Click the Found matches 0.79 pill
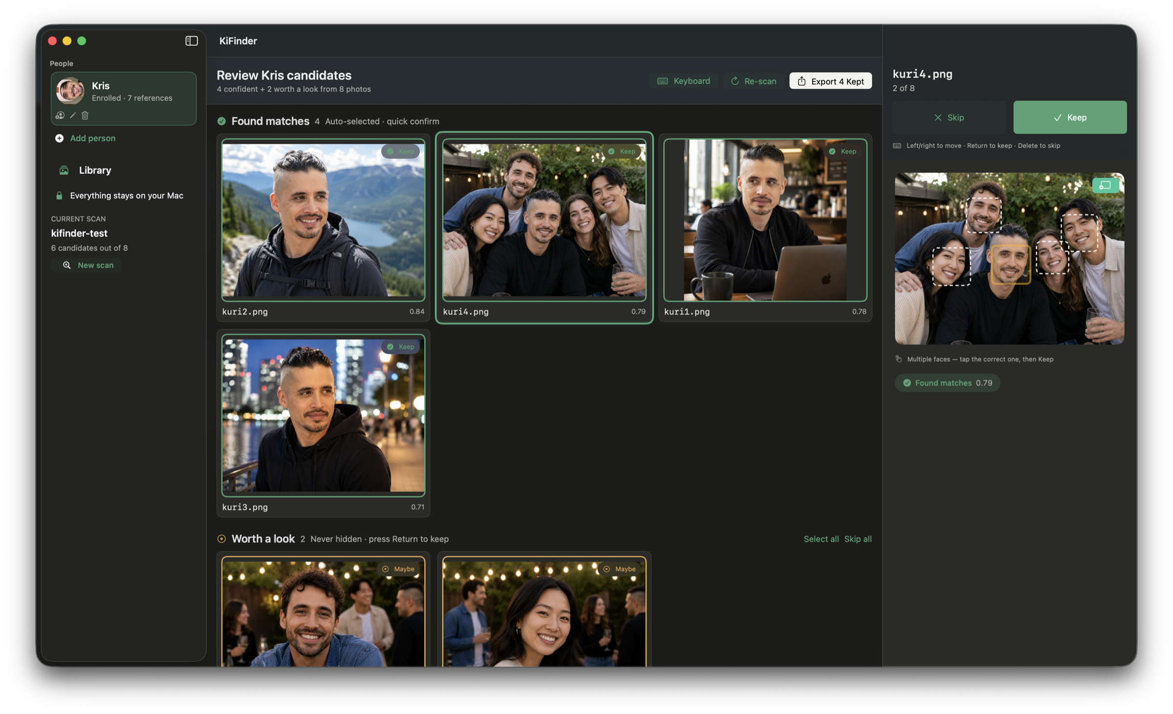Image resolution: width=1173 pixels, height=714 pixels. click(947, 383)
